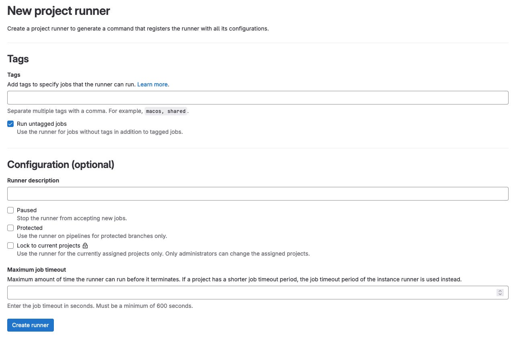Enable the Paused checkbox
Image resolution: width=519 pixels, height=340 pixels.
pos(10,210)
